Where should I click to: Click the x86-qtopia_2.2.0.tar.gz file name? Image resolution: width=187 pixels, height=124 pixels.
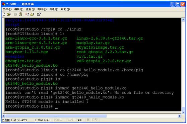click(x=104, y=61)
